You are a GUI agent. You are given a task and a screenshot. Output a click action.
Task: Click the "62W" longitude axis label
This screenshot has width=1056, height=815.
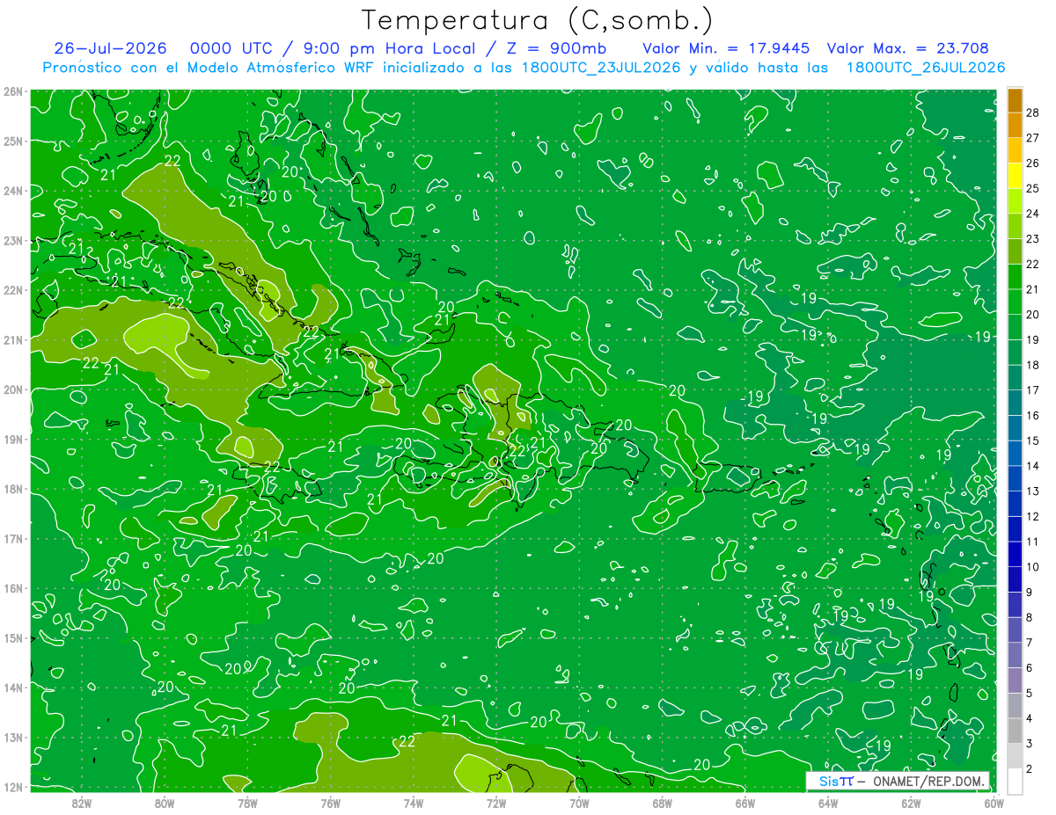(x=911, y=803)
